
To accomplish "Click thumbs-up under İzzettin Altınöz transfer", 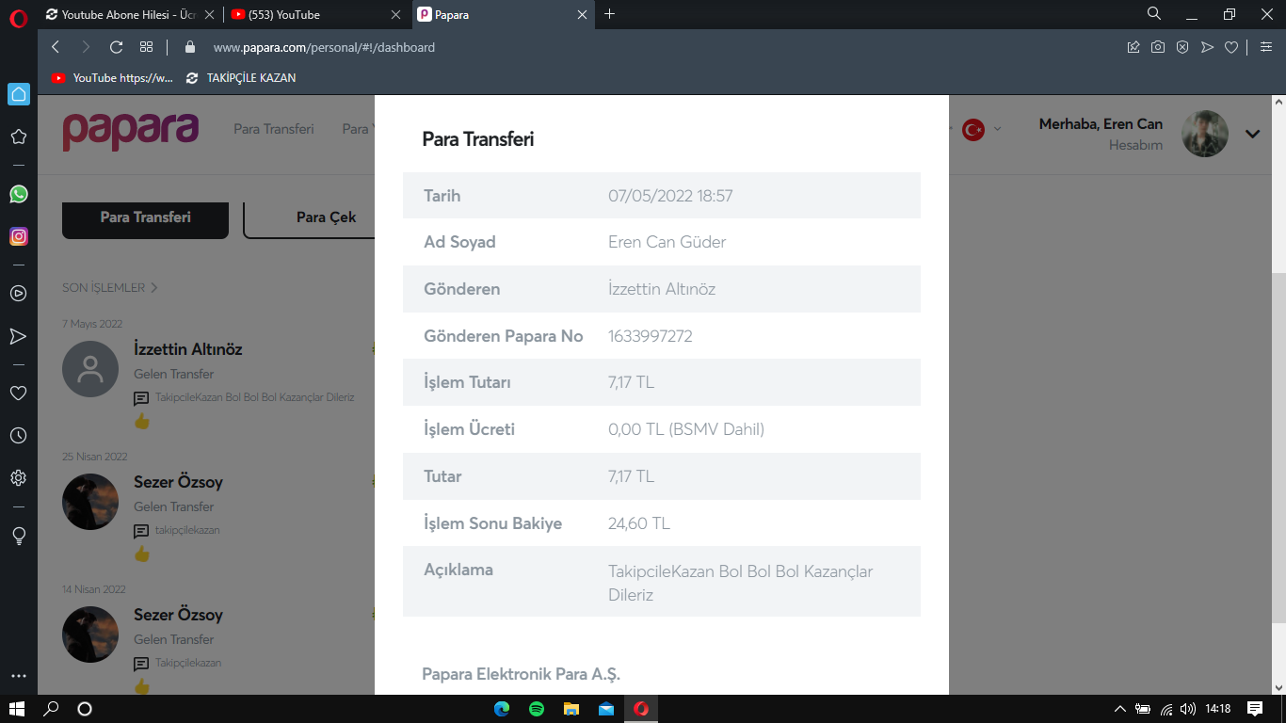I will (x=142, y=421).
